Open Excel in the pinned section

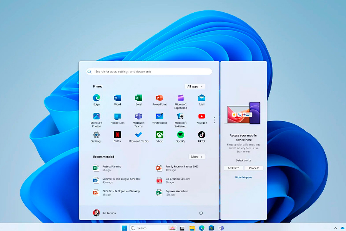point(138,100)
